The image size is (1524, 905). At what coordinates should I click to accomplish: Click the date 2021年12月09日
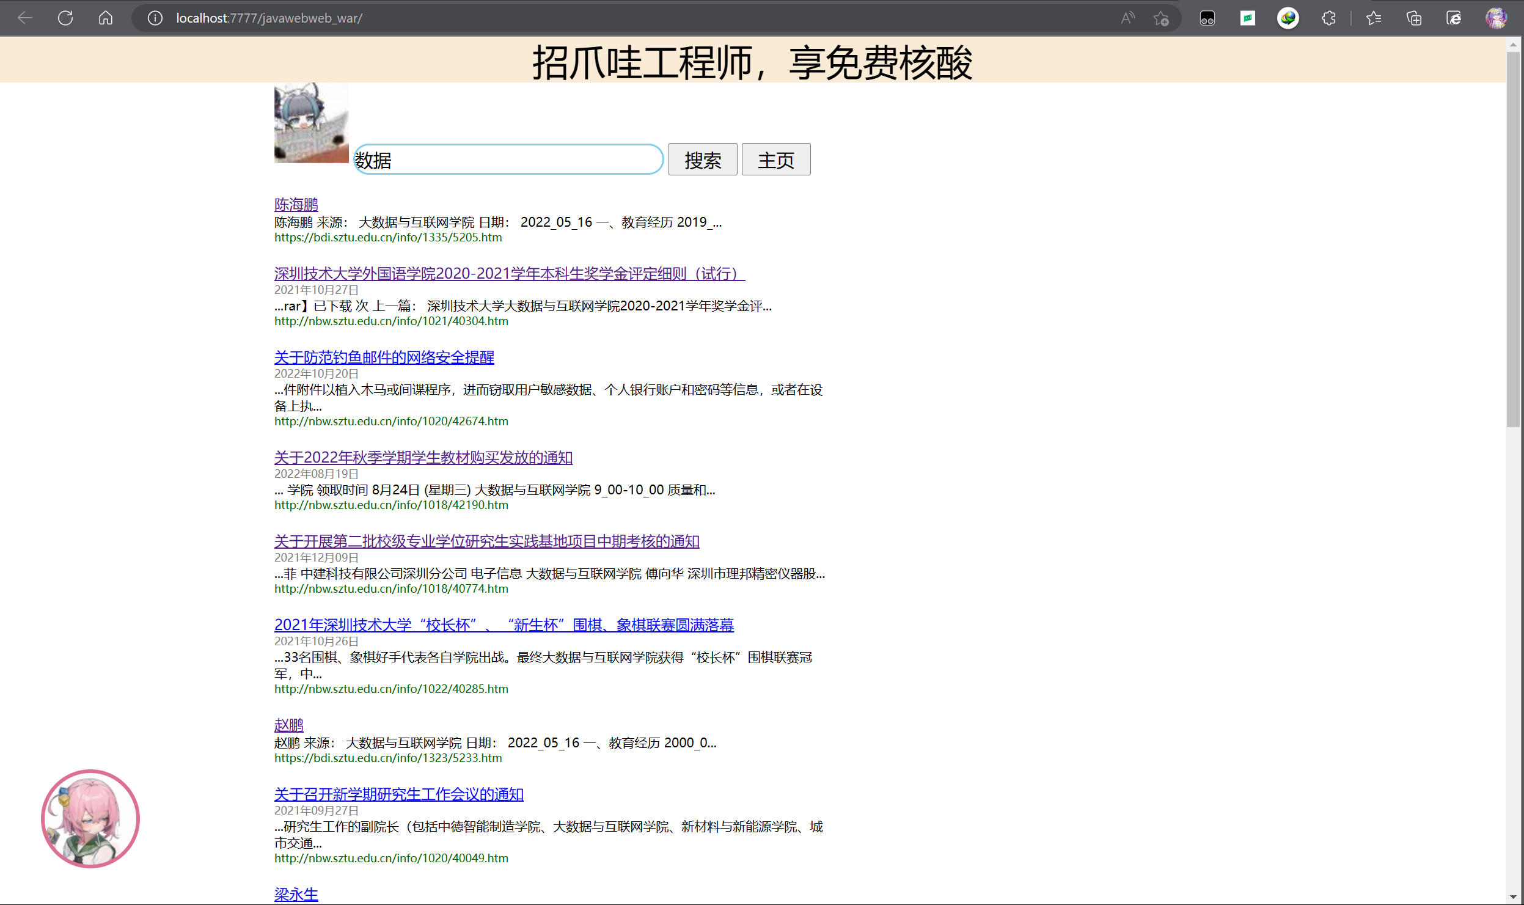(317, 557)
